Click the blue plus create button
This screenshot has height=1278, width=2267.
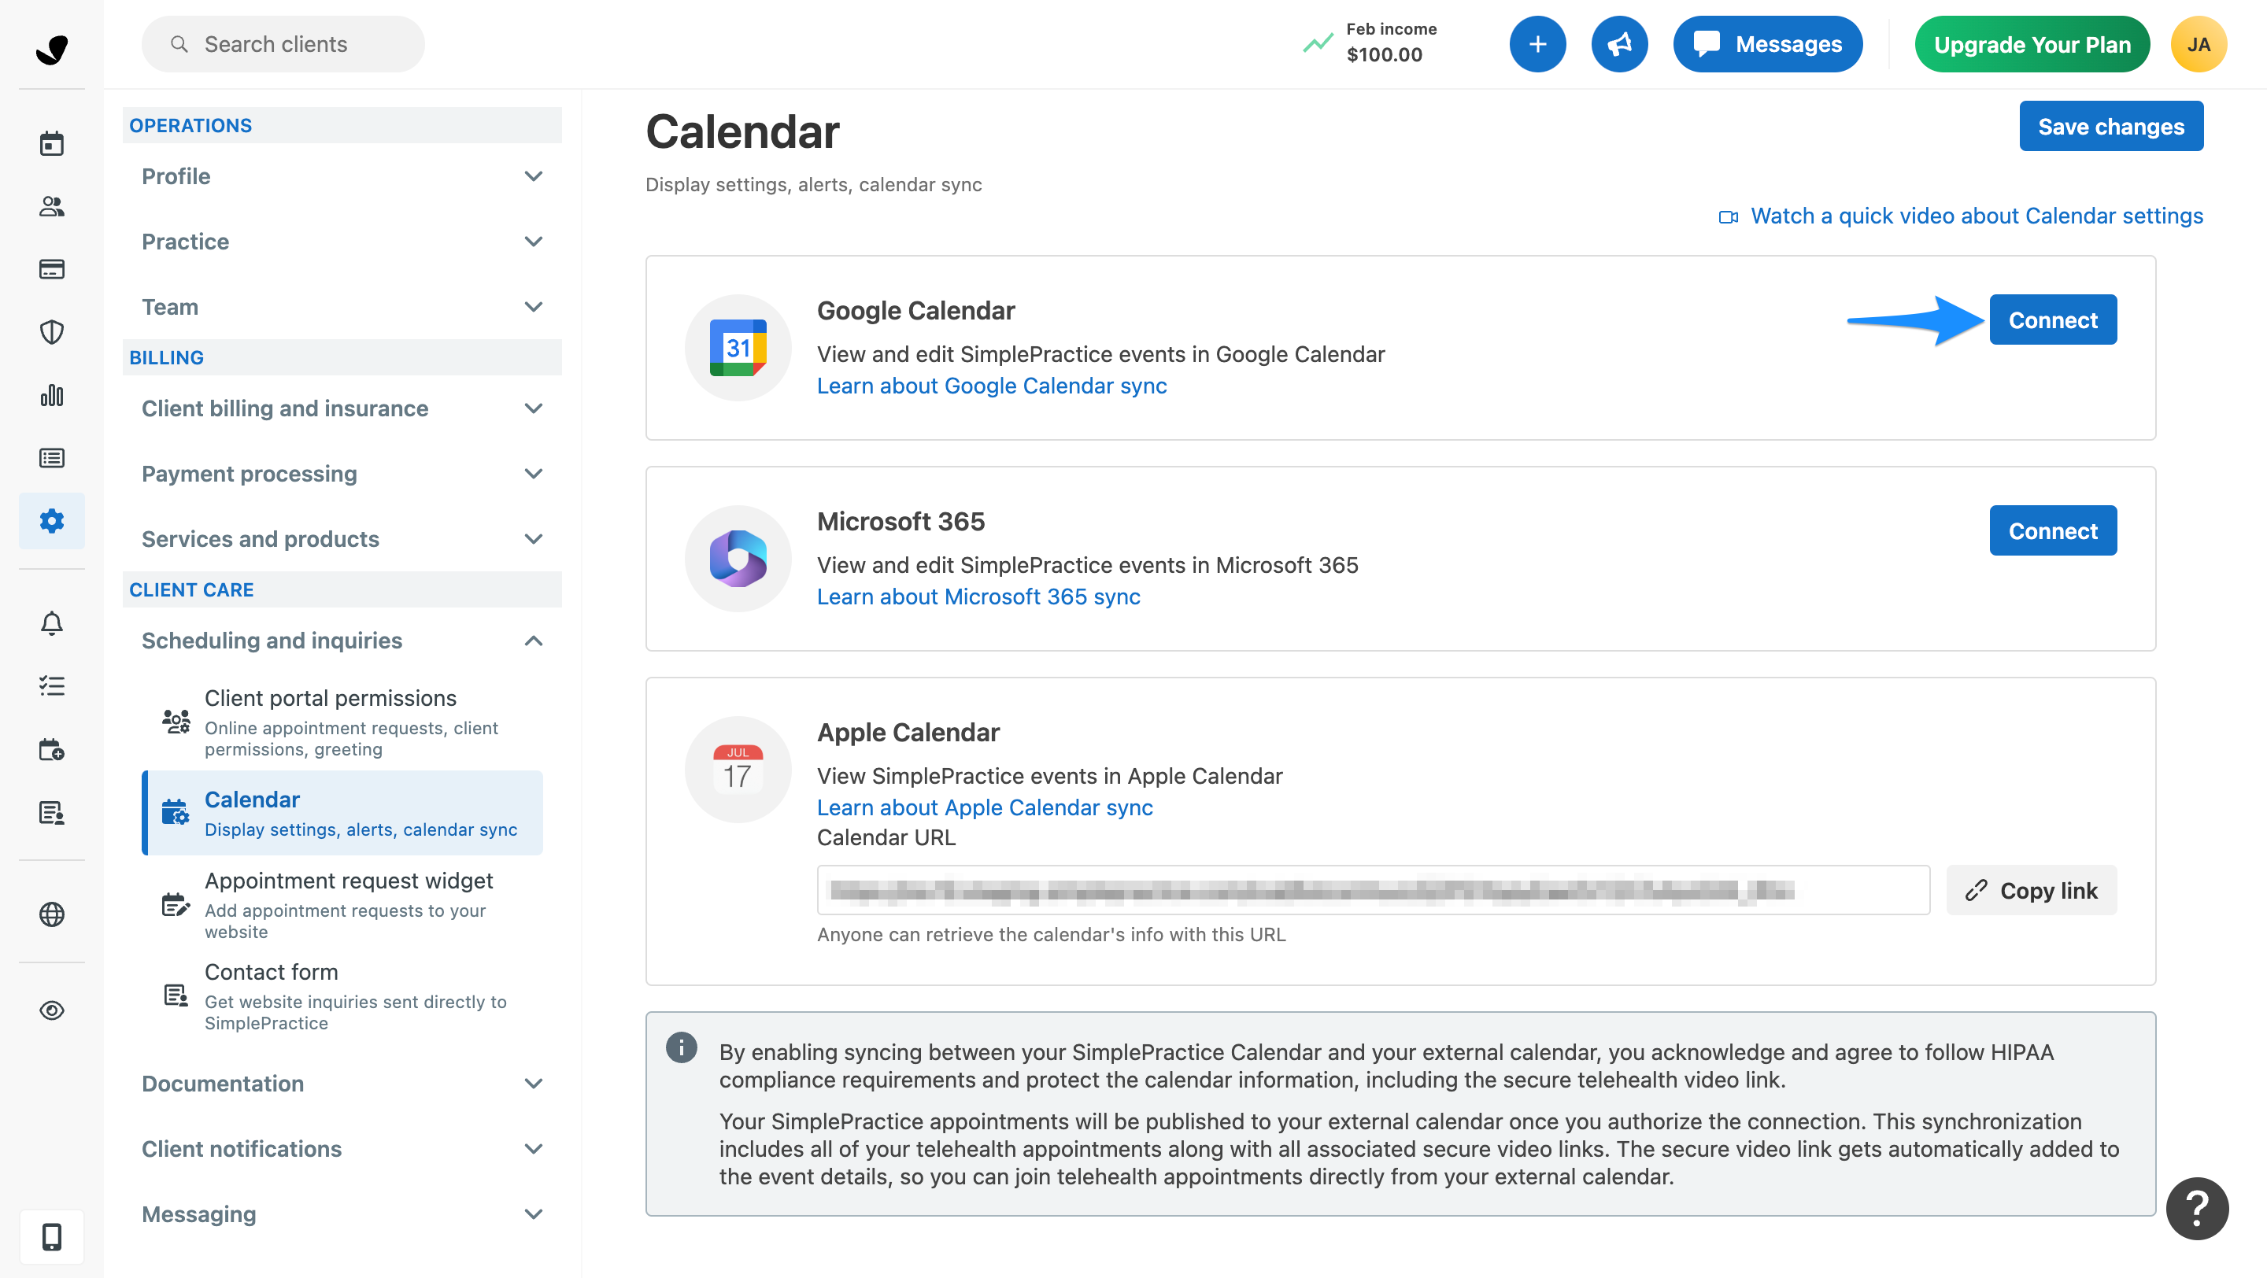click(x=1537, y=44)
